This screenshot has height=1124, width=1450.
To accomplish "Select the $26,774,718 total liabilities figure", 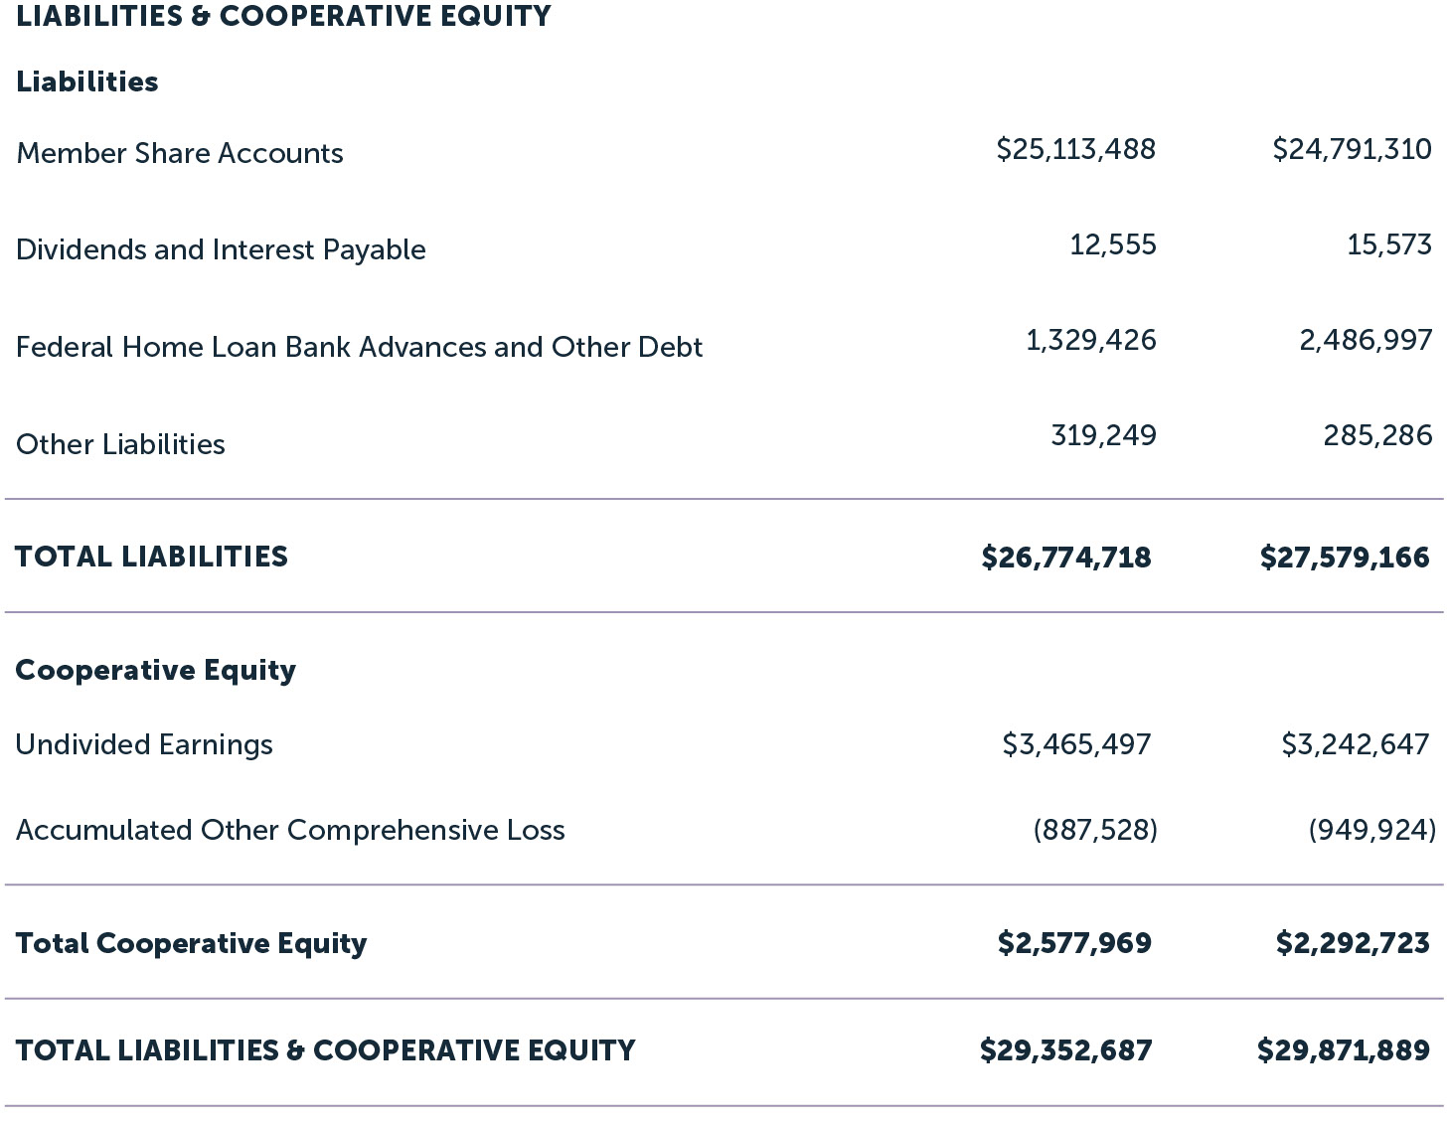I will coord(1065,558).
